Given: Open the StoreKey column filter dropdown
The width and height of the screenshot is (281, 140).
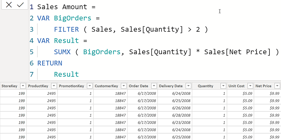Looking at the screenshot, I should 23,86.
